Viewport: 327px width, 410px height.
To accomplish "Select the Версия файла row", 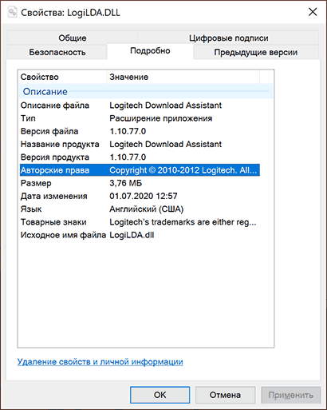I will [x=140, y=131].
